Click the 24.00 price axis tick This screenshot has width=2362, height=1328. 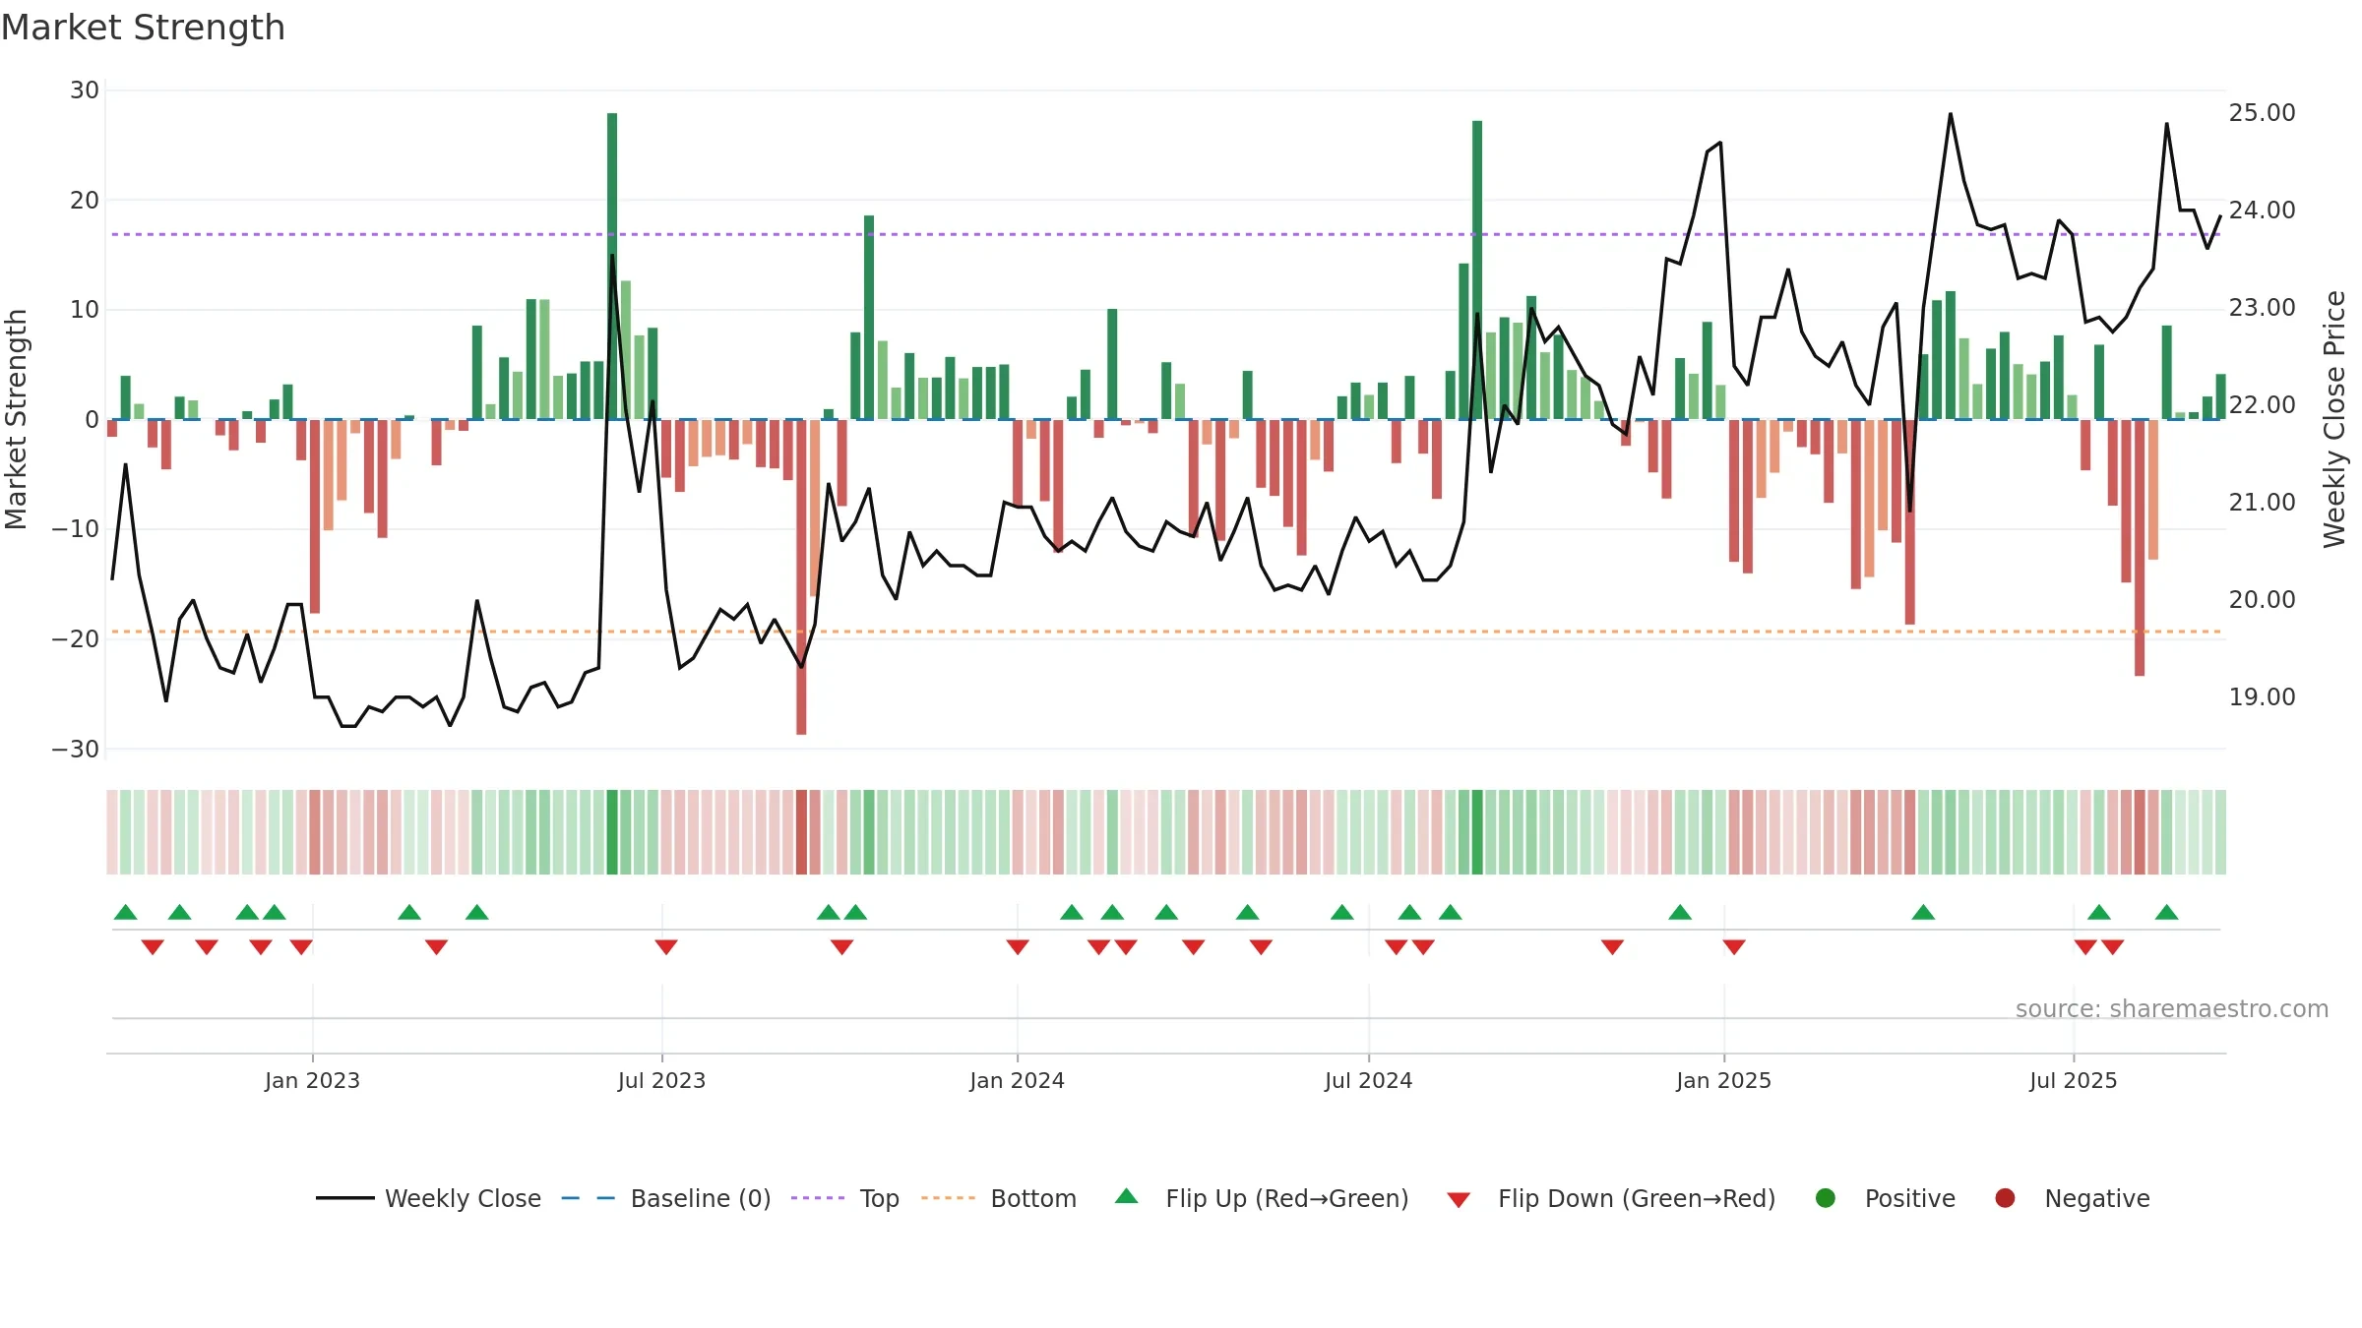click(x=2262, y=211)
